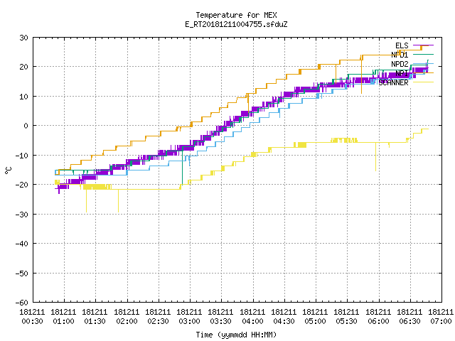Image resolution: width=455 pixels, height=341 pixels.
Task: Click the x-axis tick label 03:00
Action: click(190, 322)
